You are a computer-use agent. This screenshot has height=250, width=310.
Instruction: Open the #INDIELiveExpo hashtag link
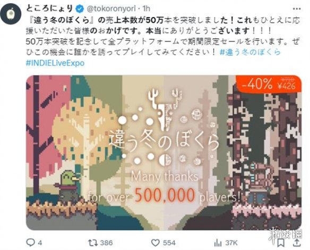point(55,63)
